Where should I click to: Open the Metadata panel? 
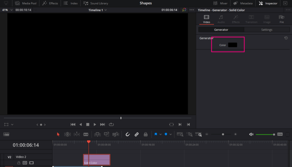click(243, 3)
